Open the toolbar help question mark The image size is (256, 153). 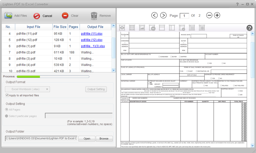click(249, 28)
